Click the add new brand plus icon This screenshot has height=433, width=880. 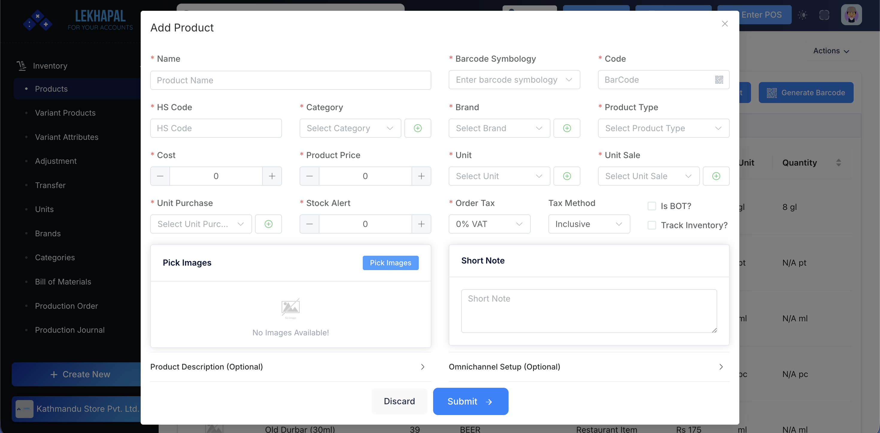pos(567,128)
